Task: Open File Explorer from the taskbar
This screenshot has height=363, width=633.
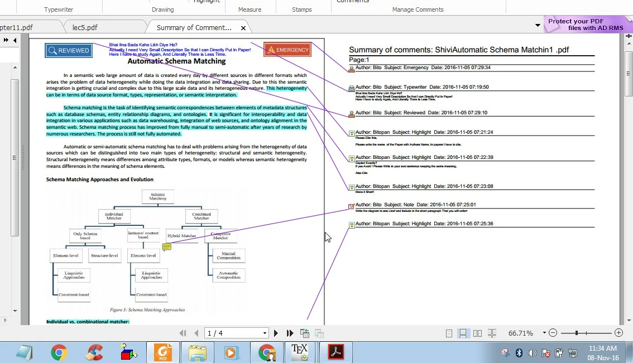Action: (x=198, y=353)
